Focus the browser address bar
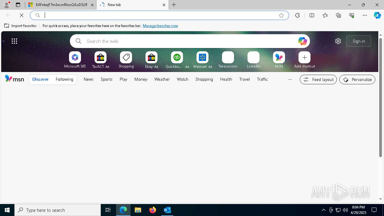384x216 pixels. (159, 15)
